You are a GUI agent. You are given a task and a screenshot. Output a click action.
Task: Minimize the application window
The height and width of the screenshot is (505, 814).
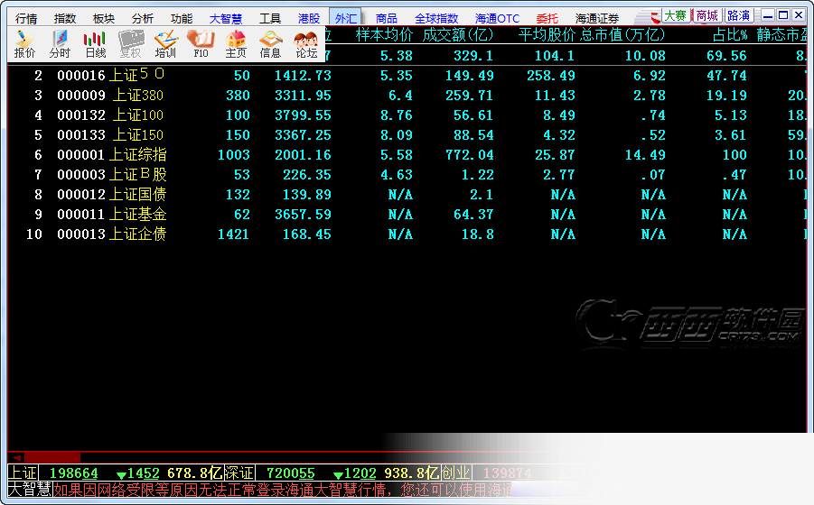click(768, 15)
